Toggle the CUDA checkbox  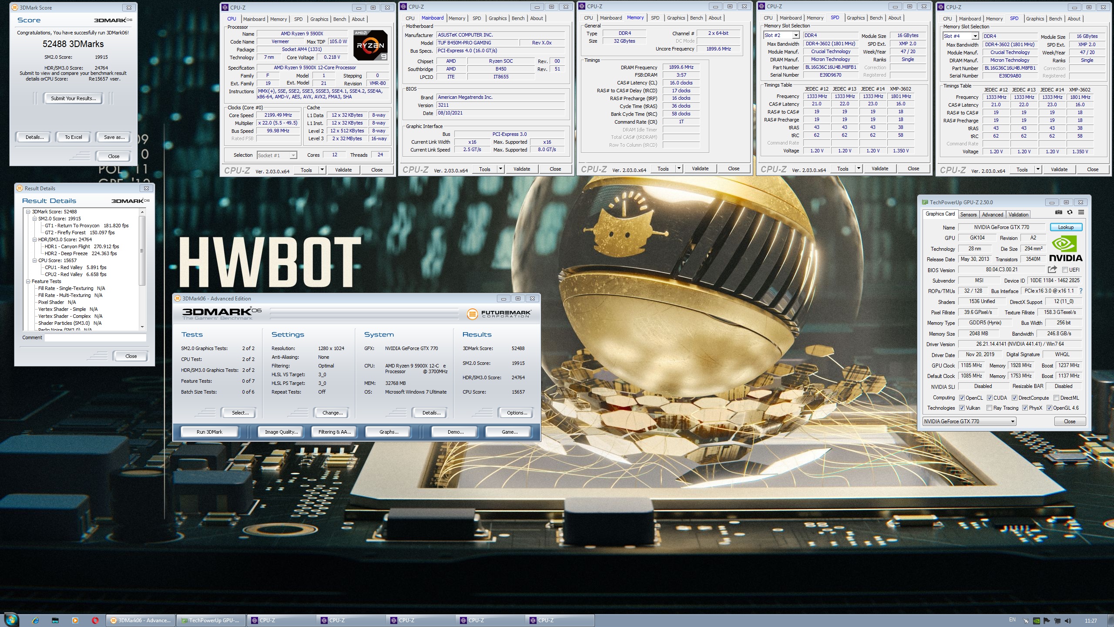coord(990,398)
